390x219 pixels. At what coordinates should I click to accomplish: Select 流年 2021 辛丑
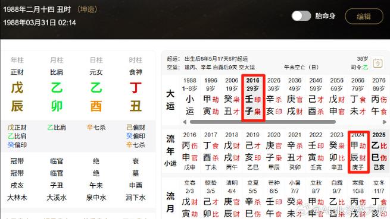295,151
